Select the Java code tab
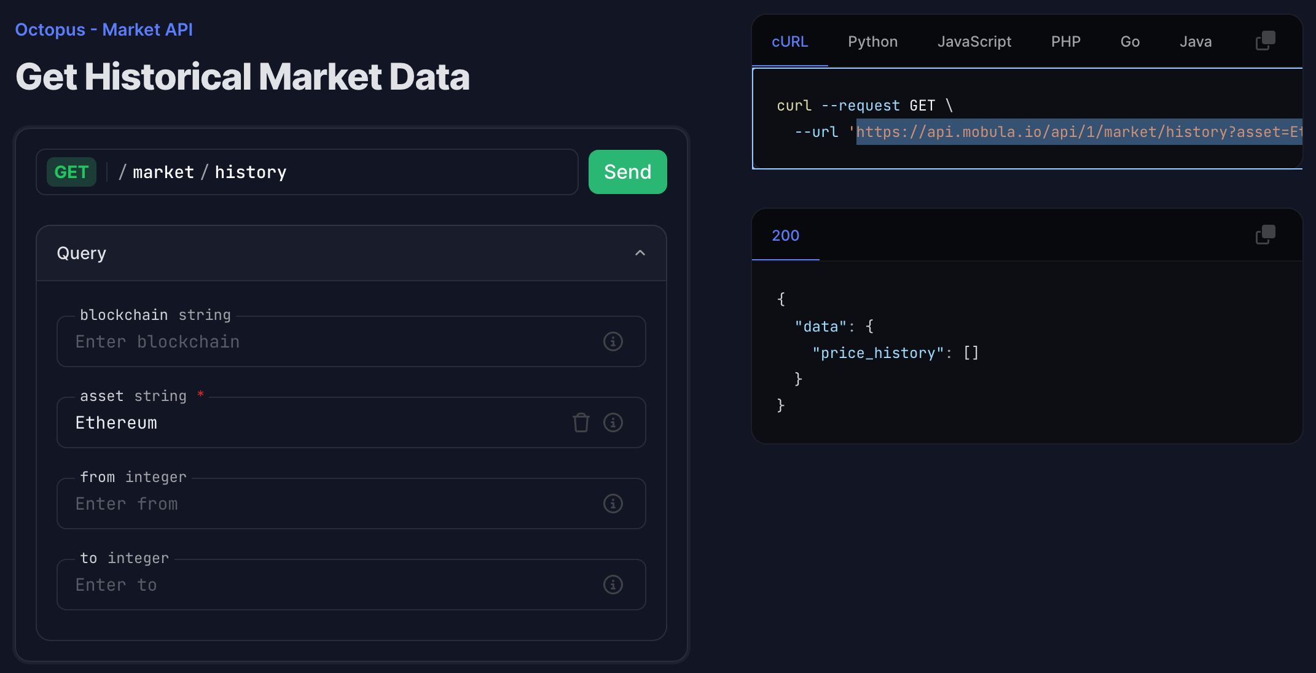Viewport: 1316px width, 673px height. (x=1195, y=42)
